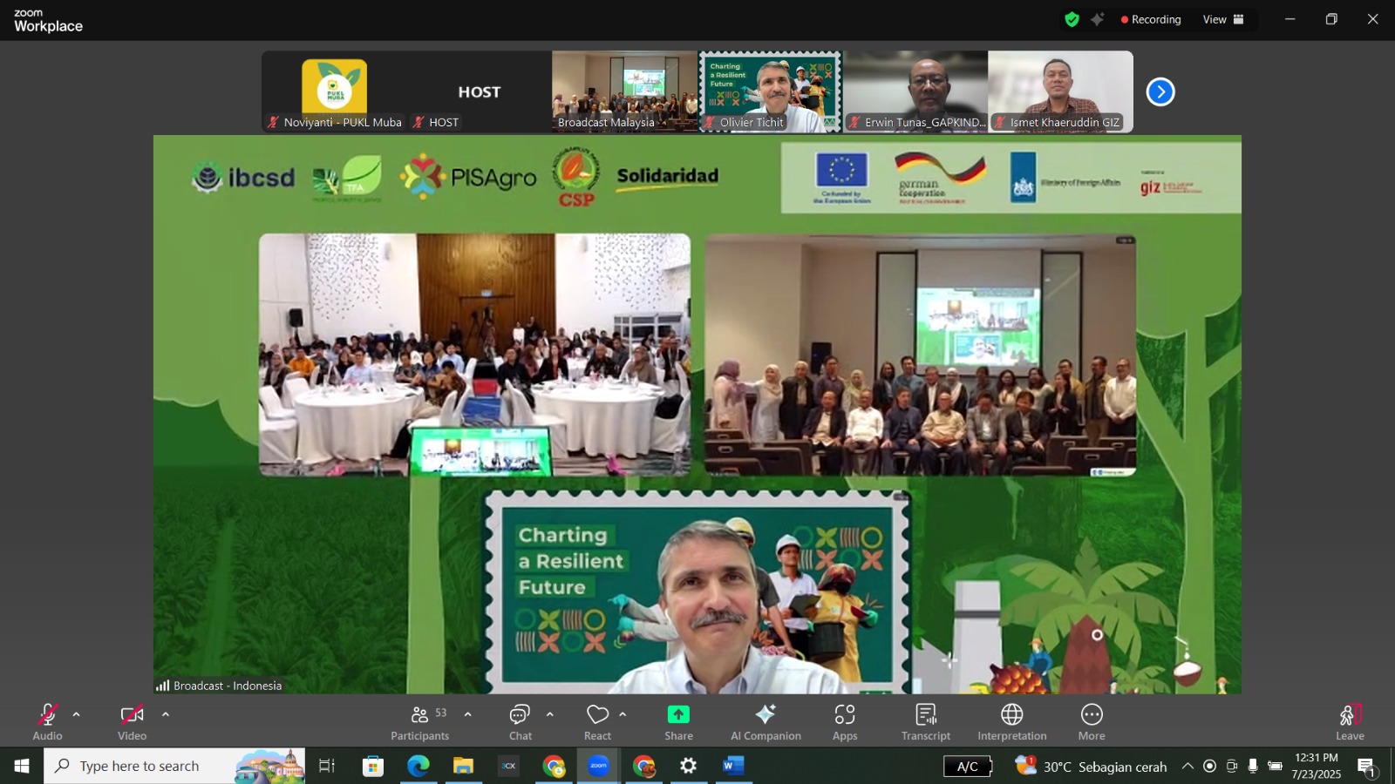Open the More options menu
The height and width of the screenshot is (784, 1395).
(1091, 722)
